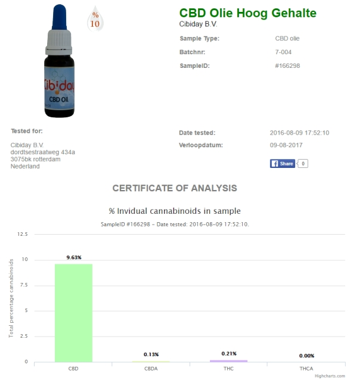Click the 0.21% THC data label
350x380 pixels.
229,354
